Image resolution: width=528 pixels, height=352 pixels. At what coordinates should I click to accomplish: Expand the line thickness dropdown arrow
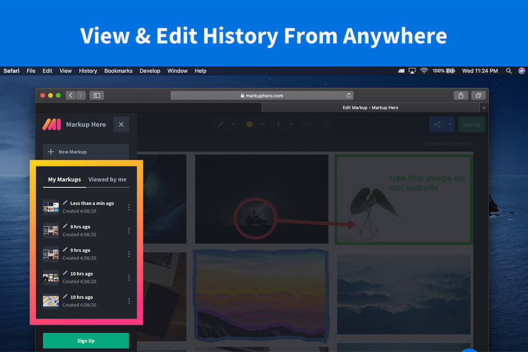tap(291, 124)
